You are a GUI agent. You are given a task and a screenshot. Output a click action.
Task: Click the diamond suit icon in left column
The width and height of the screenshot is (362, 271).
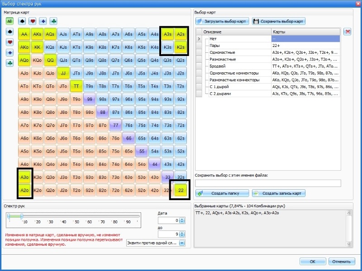pyautogui.click(x=10, y=52)
